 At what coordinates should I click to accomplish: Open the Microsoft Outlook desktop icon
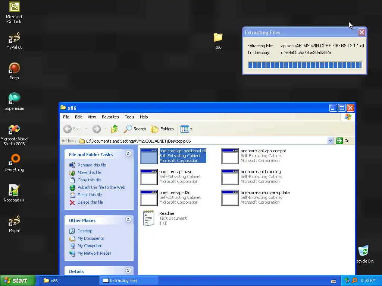pos(14,13)
